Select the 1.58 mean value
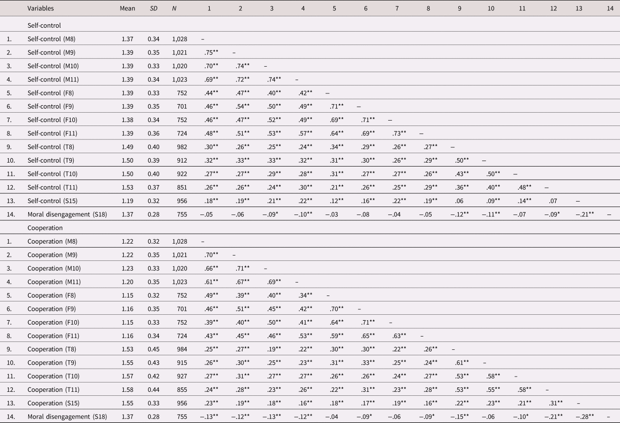 pyautogui.click(x=127, y=390)
